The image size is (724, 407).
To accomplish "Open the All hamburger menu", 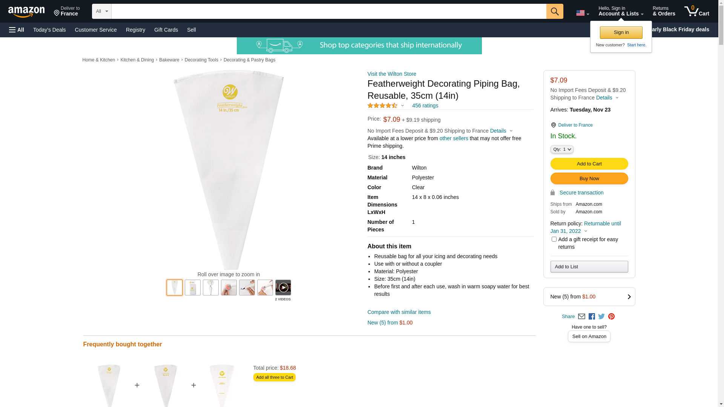I will (x=17, y=30).
